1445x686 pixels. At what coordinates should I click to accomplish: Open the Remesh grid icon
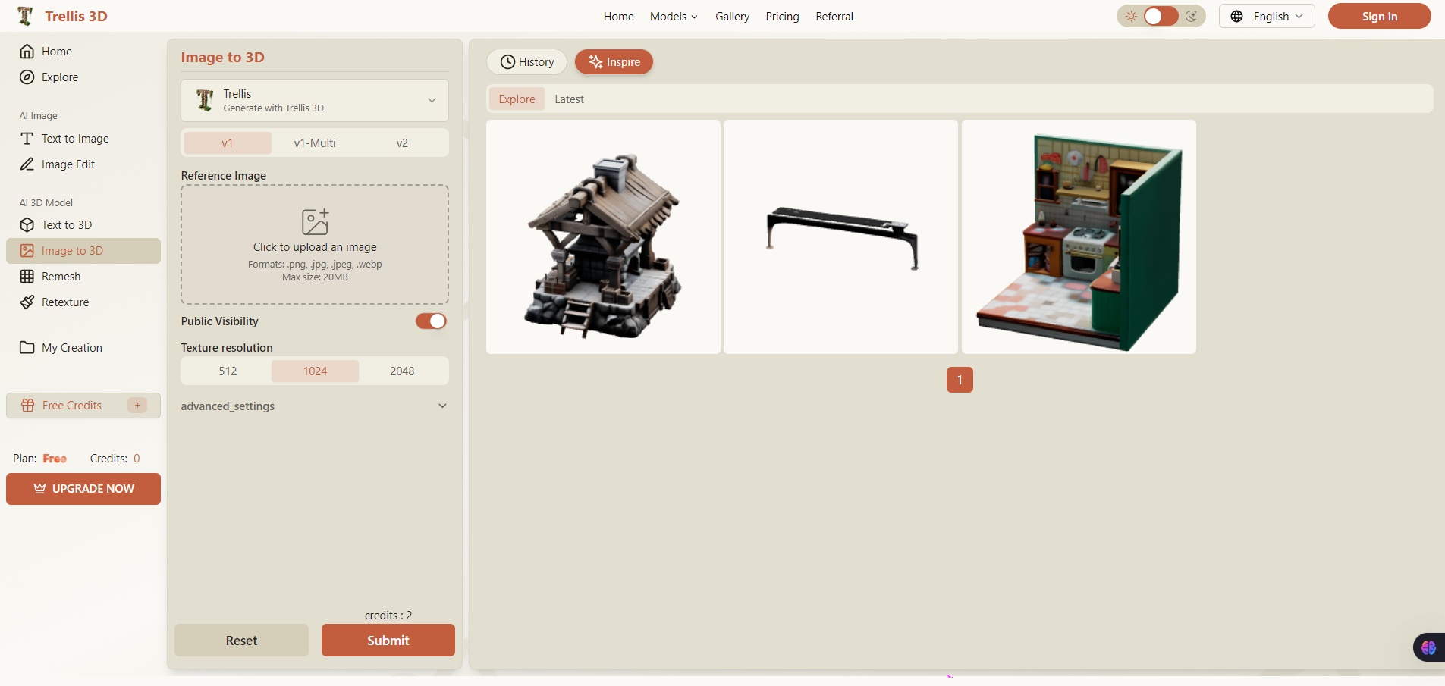pos(27,277)
